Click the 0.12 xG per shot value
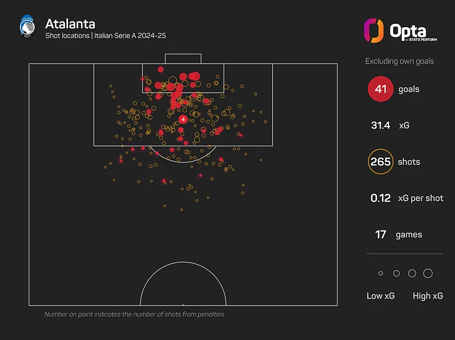 (380, 198)
